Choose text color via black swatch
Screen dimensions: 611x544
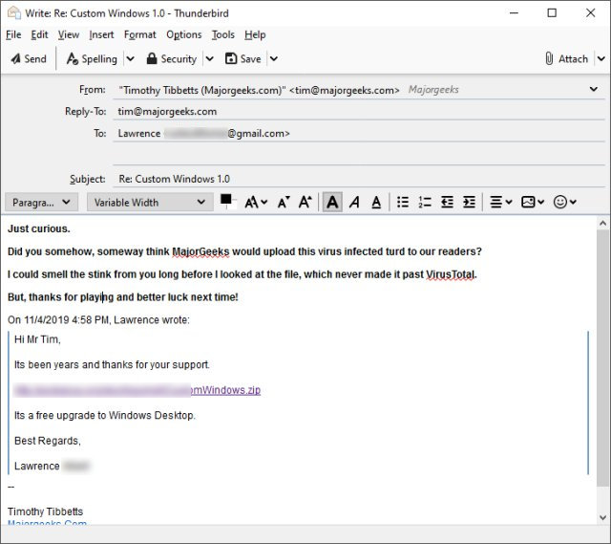pyautogui.click(x=225, y=199)
